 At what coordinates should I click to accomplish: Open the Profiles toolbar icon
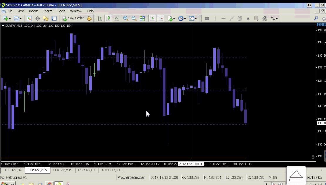(16, 18)
